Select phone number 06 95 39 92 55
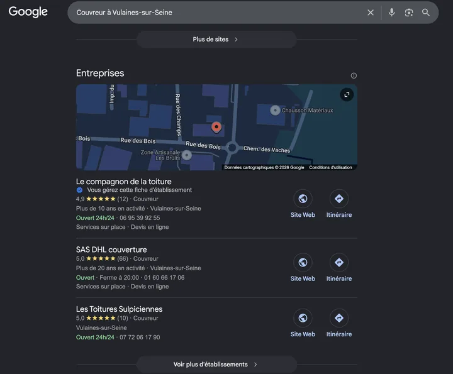The width and height of the screenshot is (453, 374). (140, 218)
